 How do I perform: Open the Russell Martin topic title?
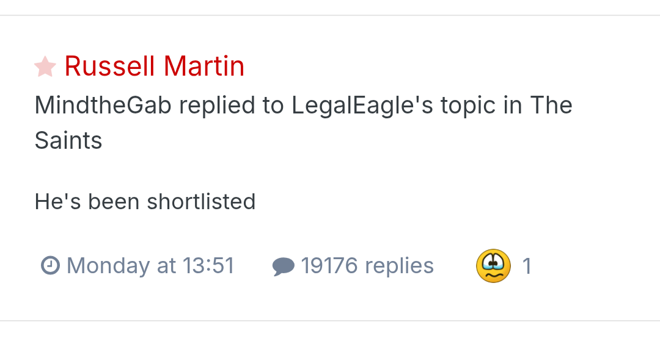(x=154, y=66)
